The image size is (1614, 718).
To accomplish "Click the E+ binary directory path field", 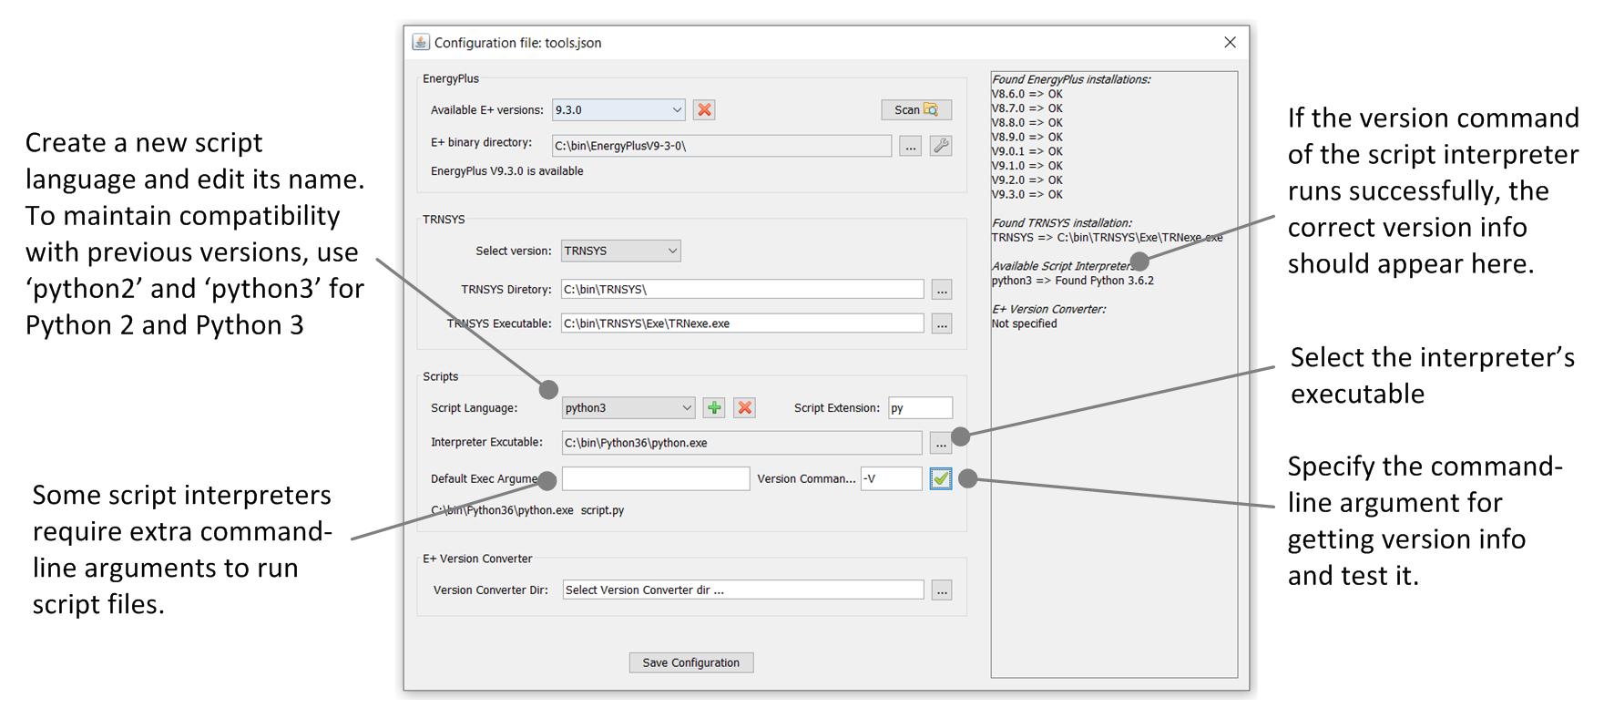I will pos(721,146).
